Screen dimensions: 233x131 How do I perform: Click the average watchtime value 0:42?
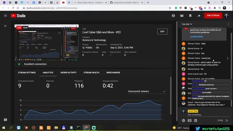108,86
